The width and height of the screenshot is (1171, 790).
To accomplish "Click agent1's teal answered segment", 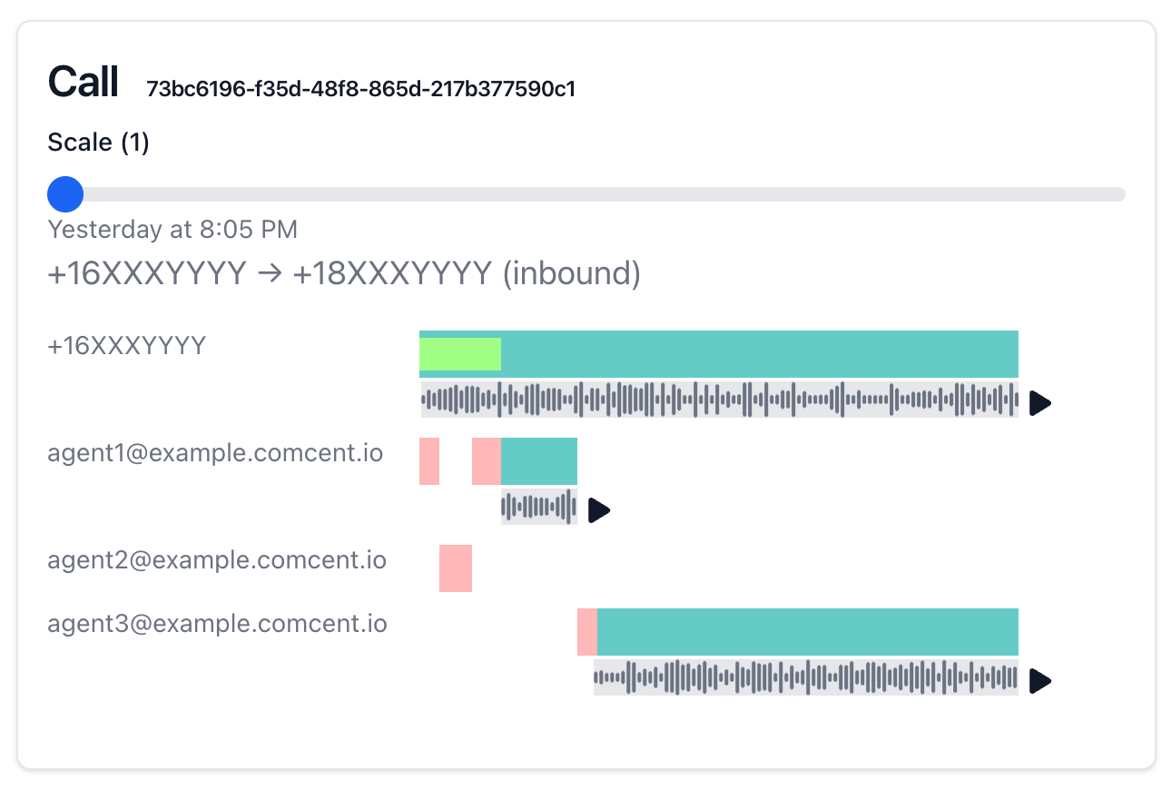I will 539,460.
